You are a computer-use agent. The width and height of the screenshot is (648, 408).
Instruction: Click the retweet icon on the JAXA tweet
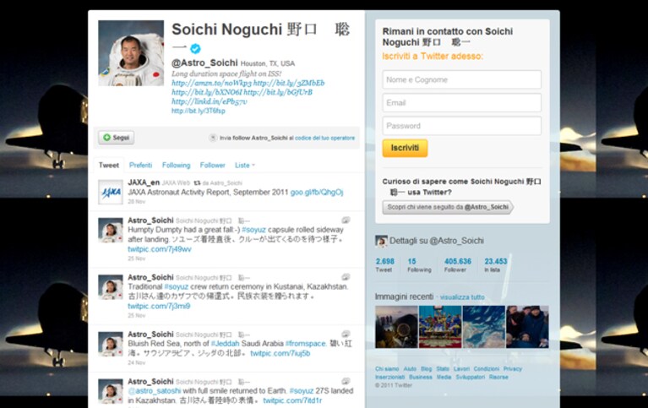click(x=197, y=182)
